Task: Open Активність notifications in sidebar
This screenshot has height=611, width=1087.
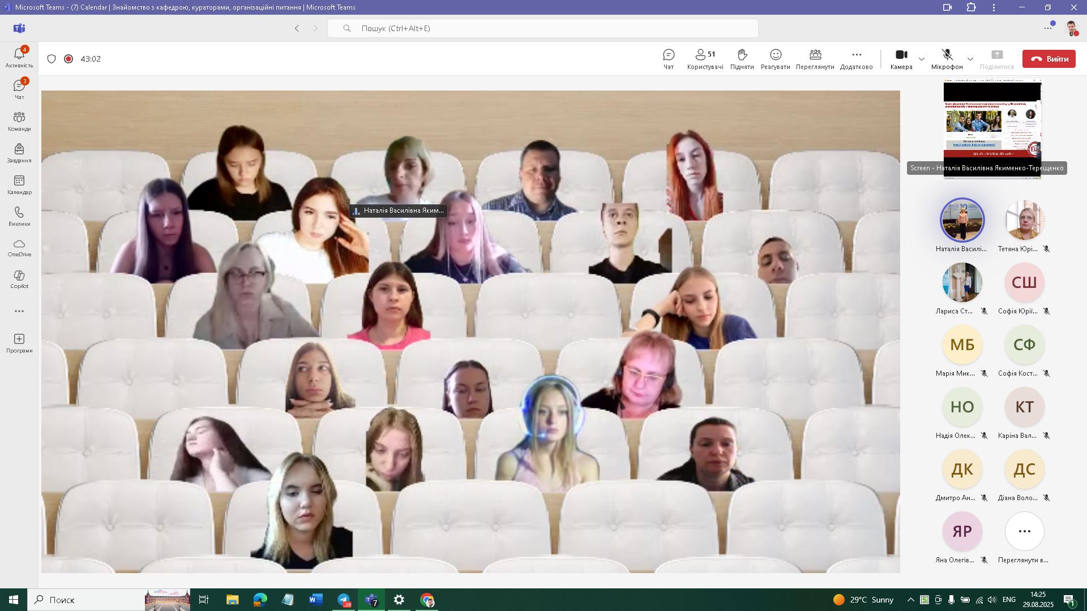Action: 19,57
